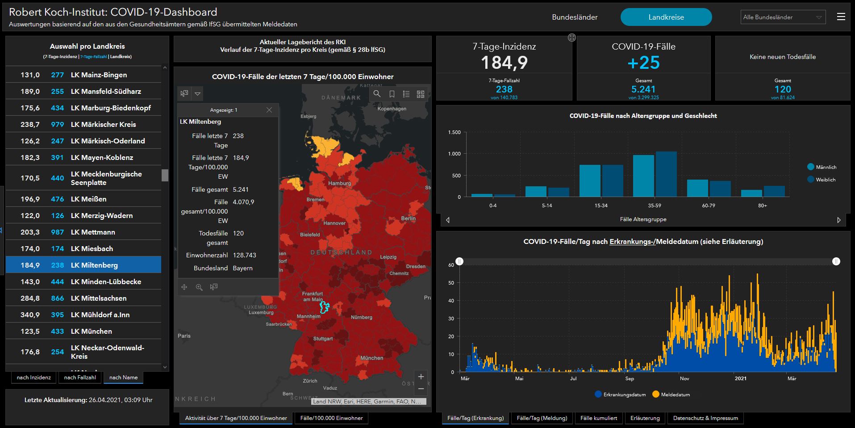The width and height of the screenshot is (855, 428).
Task: Click the left handle of time range slider
Action: (459, 261)
